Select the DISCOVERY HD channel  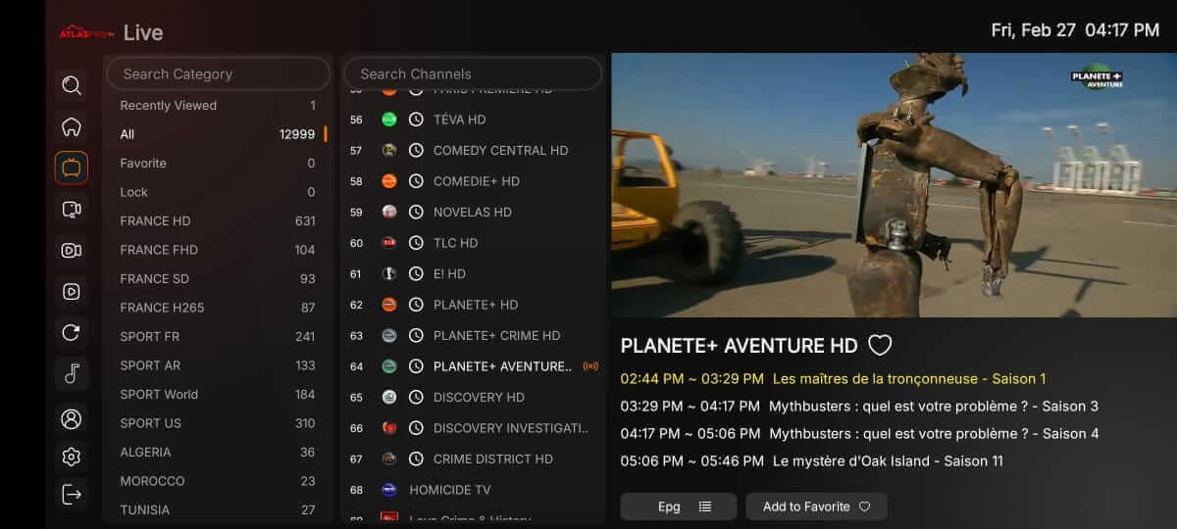pos(479,398)
